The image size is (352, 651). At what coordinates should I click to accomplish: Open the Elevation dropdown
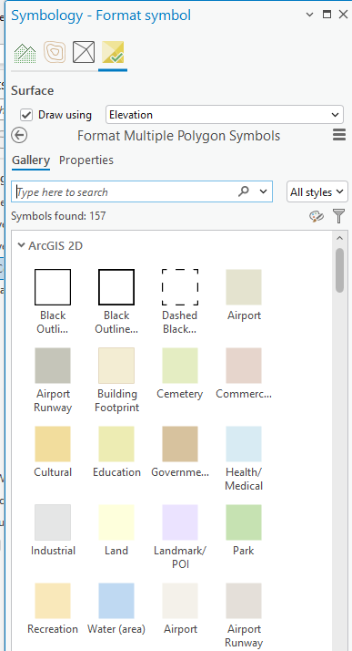click(x=225, y=115)
